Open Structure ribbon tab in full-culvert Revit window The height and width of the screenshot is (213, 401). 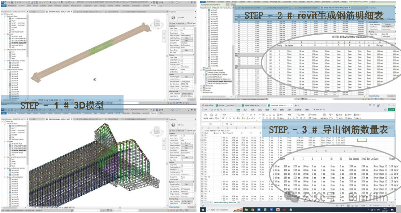pyautogui.click(x=21, y=5)
